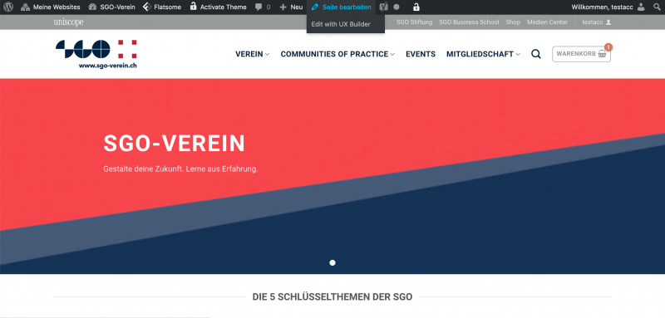Click the testacc user link in top bar

pyautogui.click(x=596, y=22)
